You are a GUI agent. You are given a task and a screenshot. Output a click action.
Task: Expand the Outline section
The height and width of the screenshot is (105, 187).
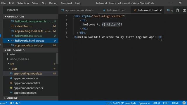(x=30, y=98)
